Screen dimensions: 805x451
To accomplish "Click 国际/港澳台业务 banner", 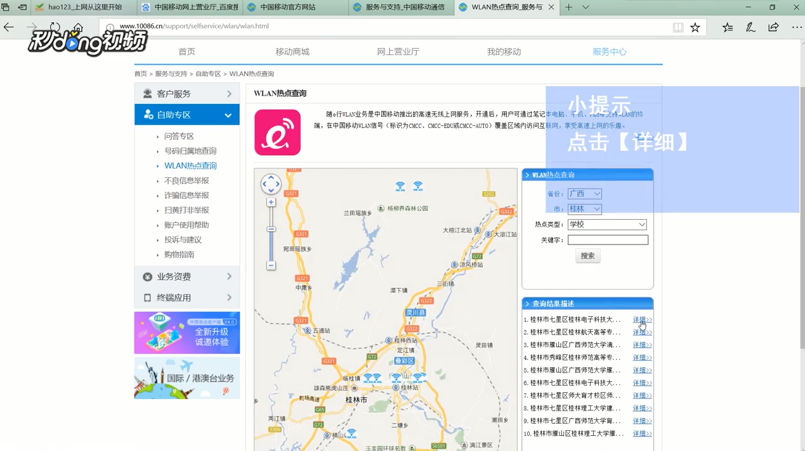I will coord(187,378).
